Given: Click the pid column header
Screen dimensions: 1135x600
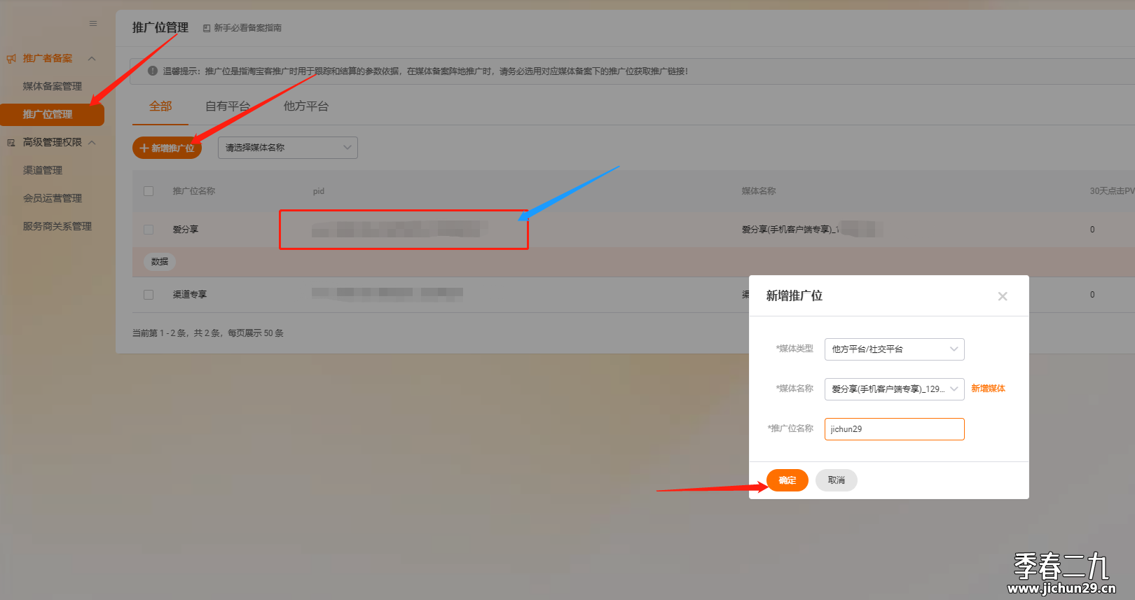Looking at the screenshot, I should click(319, 191).
